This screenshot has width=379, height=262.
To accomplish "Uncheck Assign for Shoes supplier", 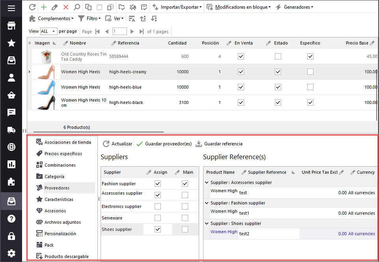I will [x=158, y=229].
